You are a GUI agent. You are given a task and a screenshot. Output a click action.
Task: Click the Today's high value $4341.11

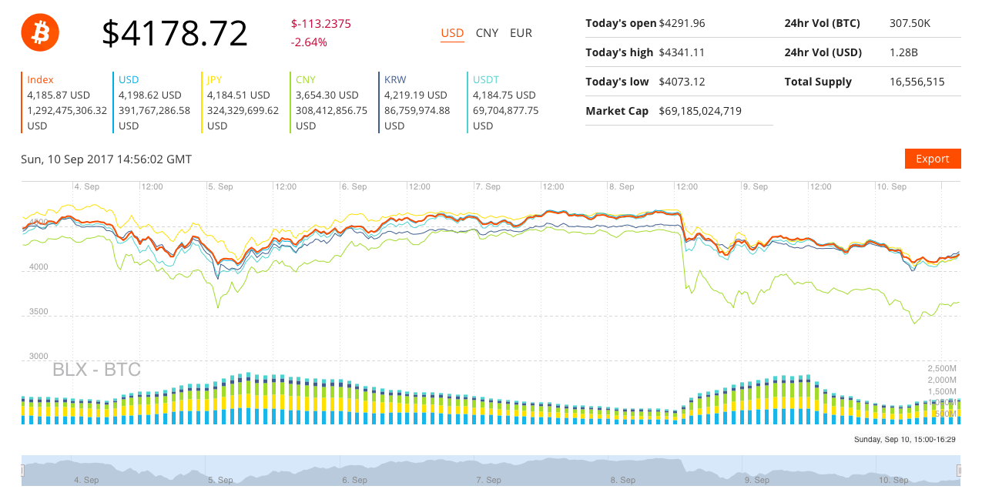(x=682, y=52)
